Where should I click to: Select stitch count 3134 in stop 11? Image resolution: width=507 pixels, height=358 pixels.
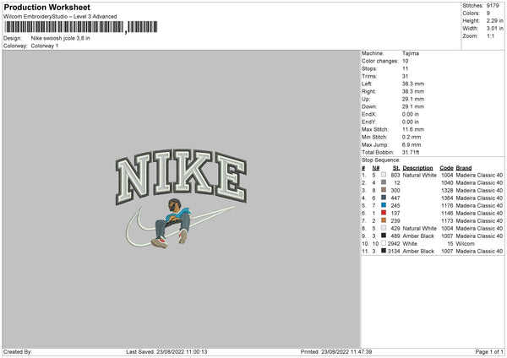394,251
